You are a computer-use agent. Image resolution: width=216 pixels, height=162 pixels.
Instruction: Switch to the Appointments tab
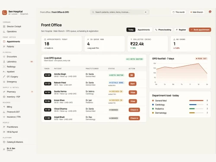click(144, 30)
